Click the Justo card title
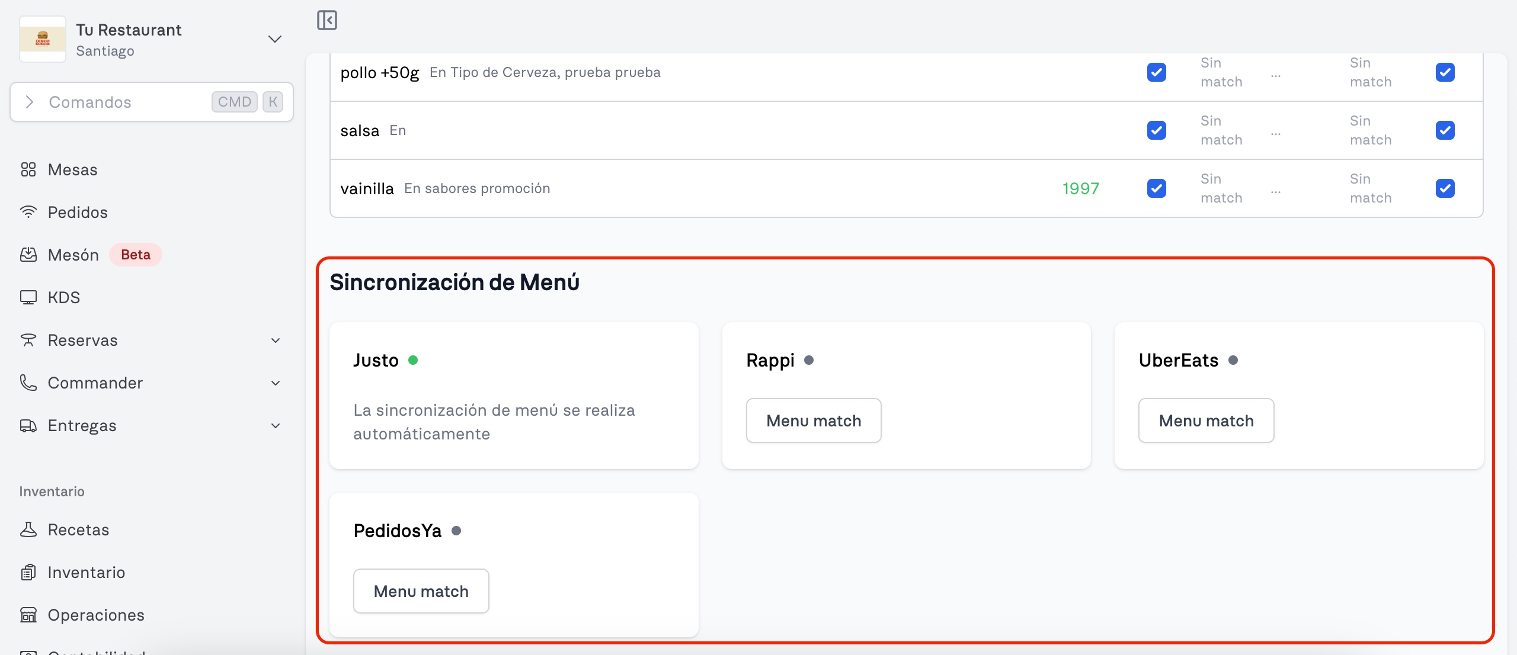Viewport: 1517px width, 655px height. click(x=376, y=360)
